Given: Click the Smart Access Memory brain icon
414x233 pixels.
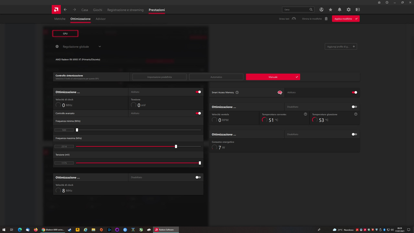Looking at the screenshot, I should click(x=280, y=93).
